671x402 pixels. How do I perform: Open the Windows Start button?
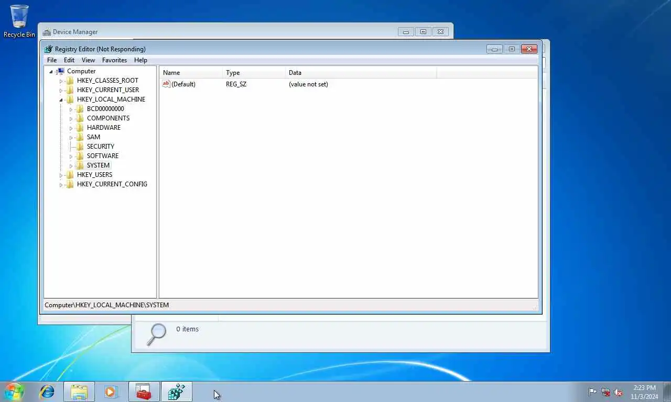pyautogui.click(x=14, y=392)
